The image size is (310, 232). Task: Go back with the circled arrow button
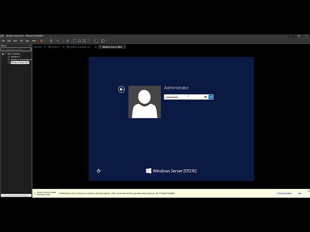(122, 89)
